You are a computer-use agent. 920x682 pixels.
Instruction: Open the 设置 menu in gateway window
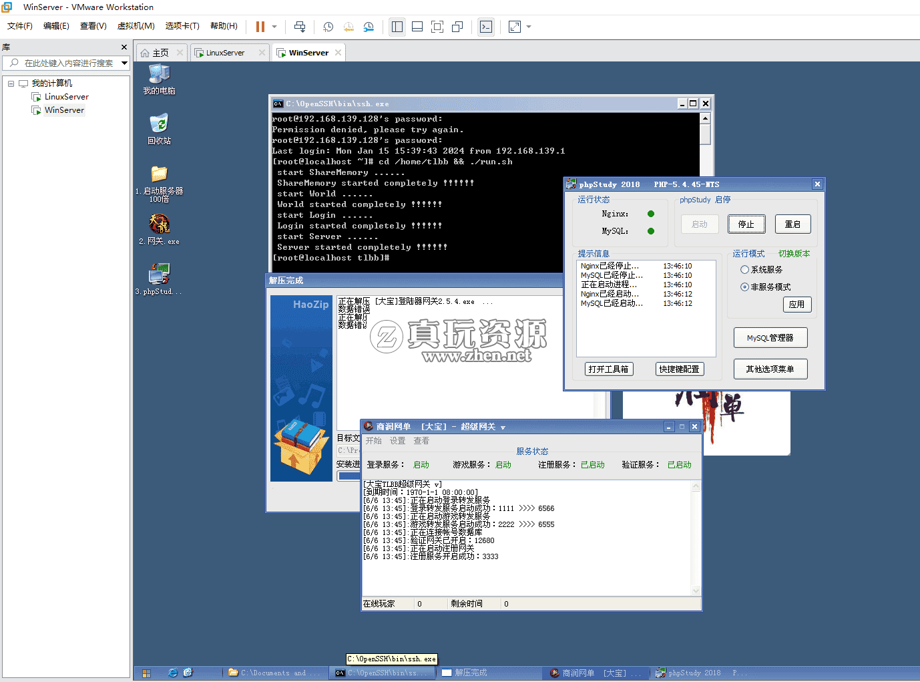[x=398, y=441]
